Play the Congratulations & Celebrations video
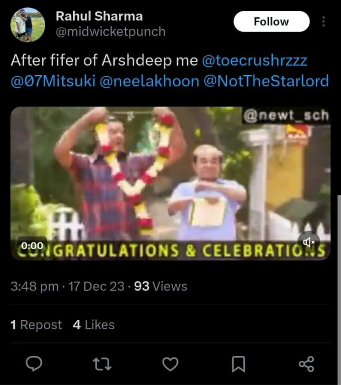This screenshot has width=341, height=385. (170, 183)
